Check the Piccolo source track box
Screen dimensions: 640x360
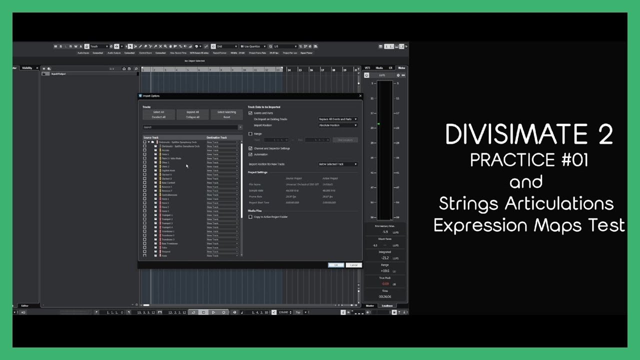[145, 150]
